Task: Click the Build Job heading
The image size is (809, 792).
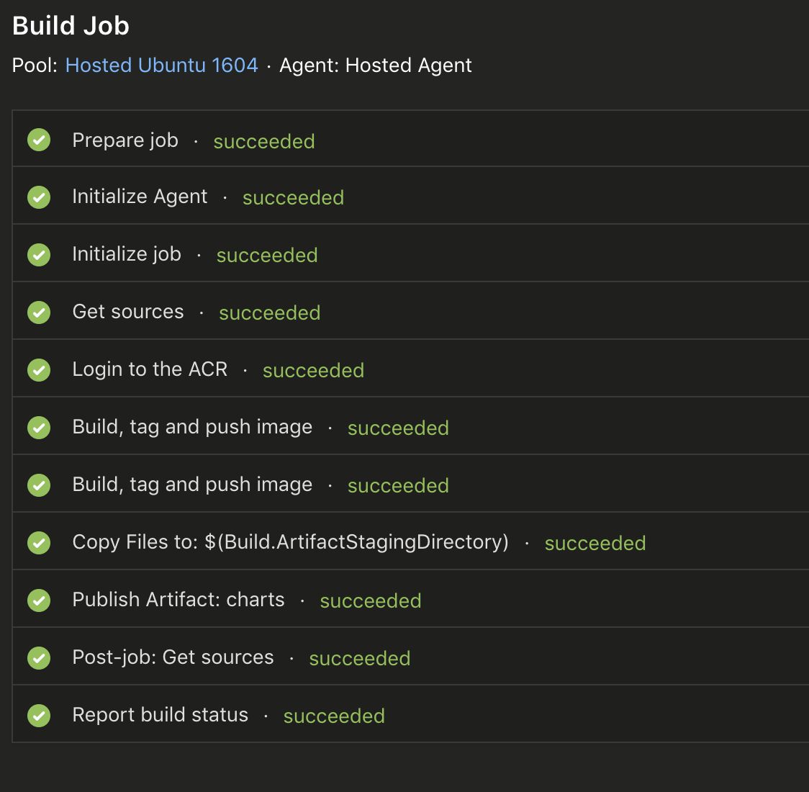Action: click(x=70, y=25)
